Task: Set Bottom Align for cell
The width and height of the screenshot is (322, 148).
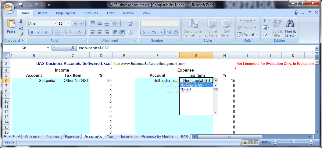Action: pyautogui.click(x=107, y=23)
